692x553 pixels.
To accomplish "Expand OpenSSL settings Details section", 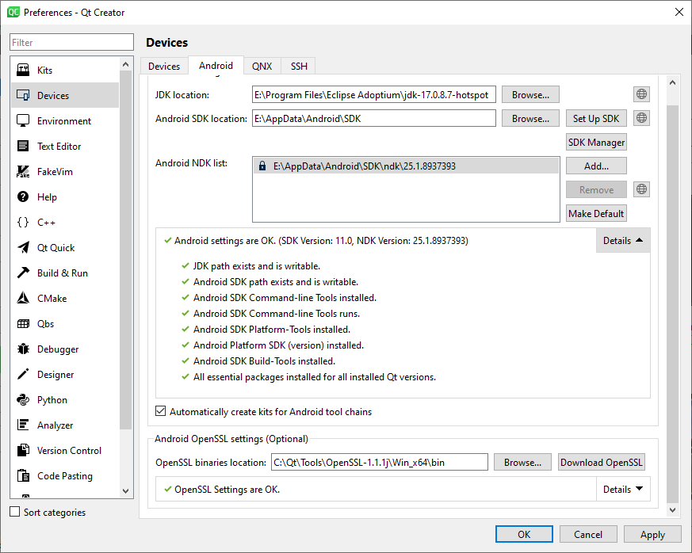I will click(622, 490).
